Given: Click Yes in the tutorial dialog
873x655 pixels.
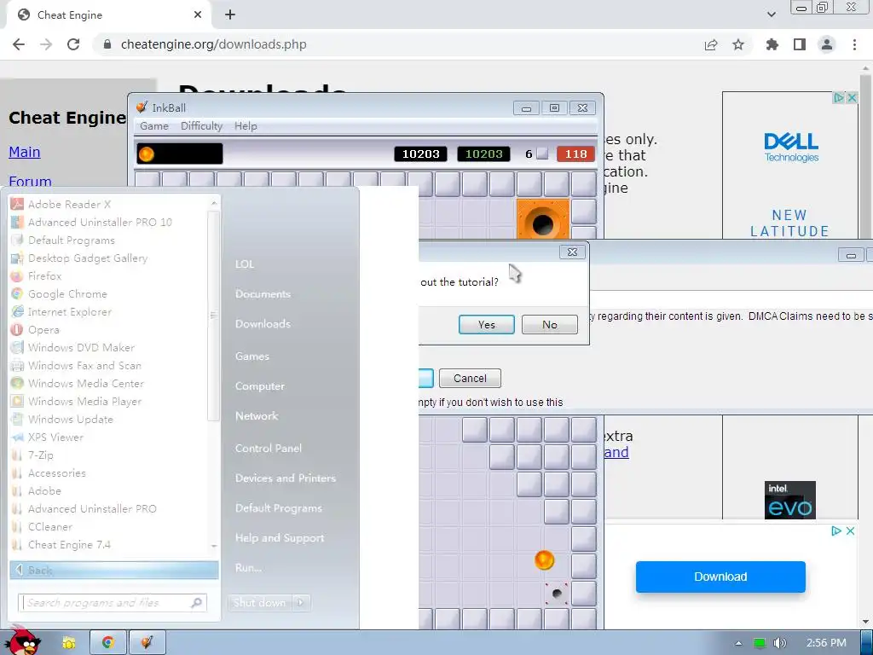Looking at the screenshot, I should [486, 325].
